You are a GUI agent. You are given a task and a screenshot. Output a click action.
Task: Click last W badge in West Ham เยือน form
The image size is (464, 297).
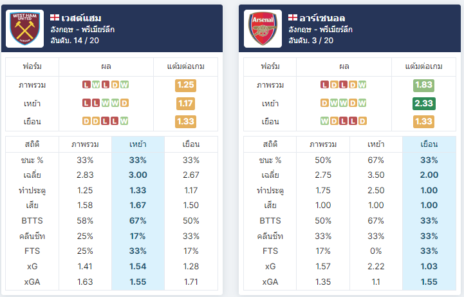(x=124, y=121)
